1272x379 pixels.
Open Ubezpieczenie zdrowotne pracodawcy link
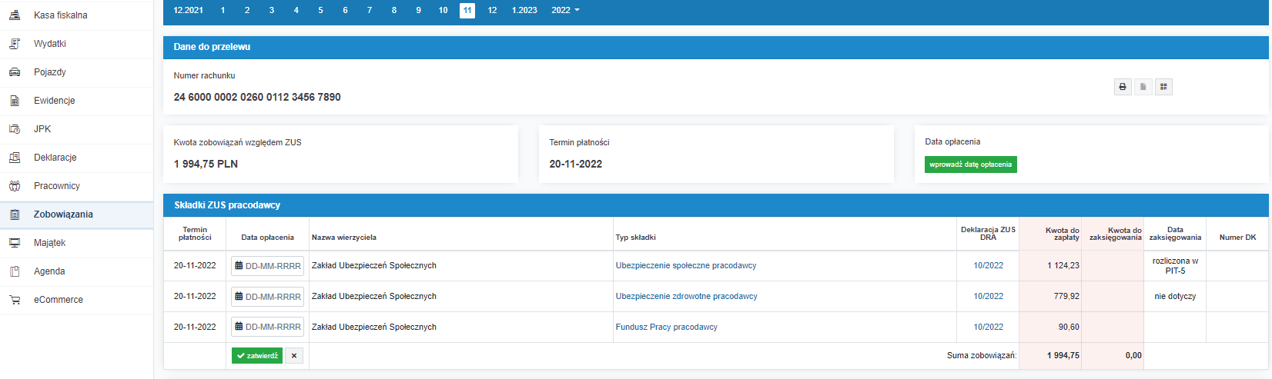coord(686,296)
